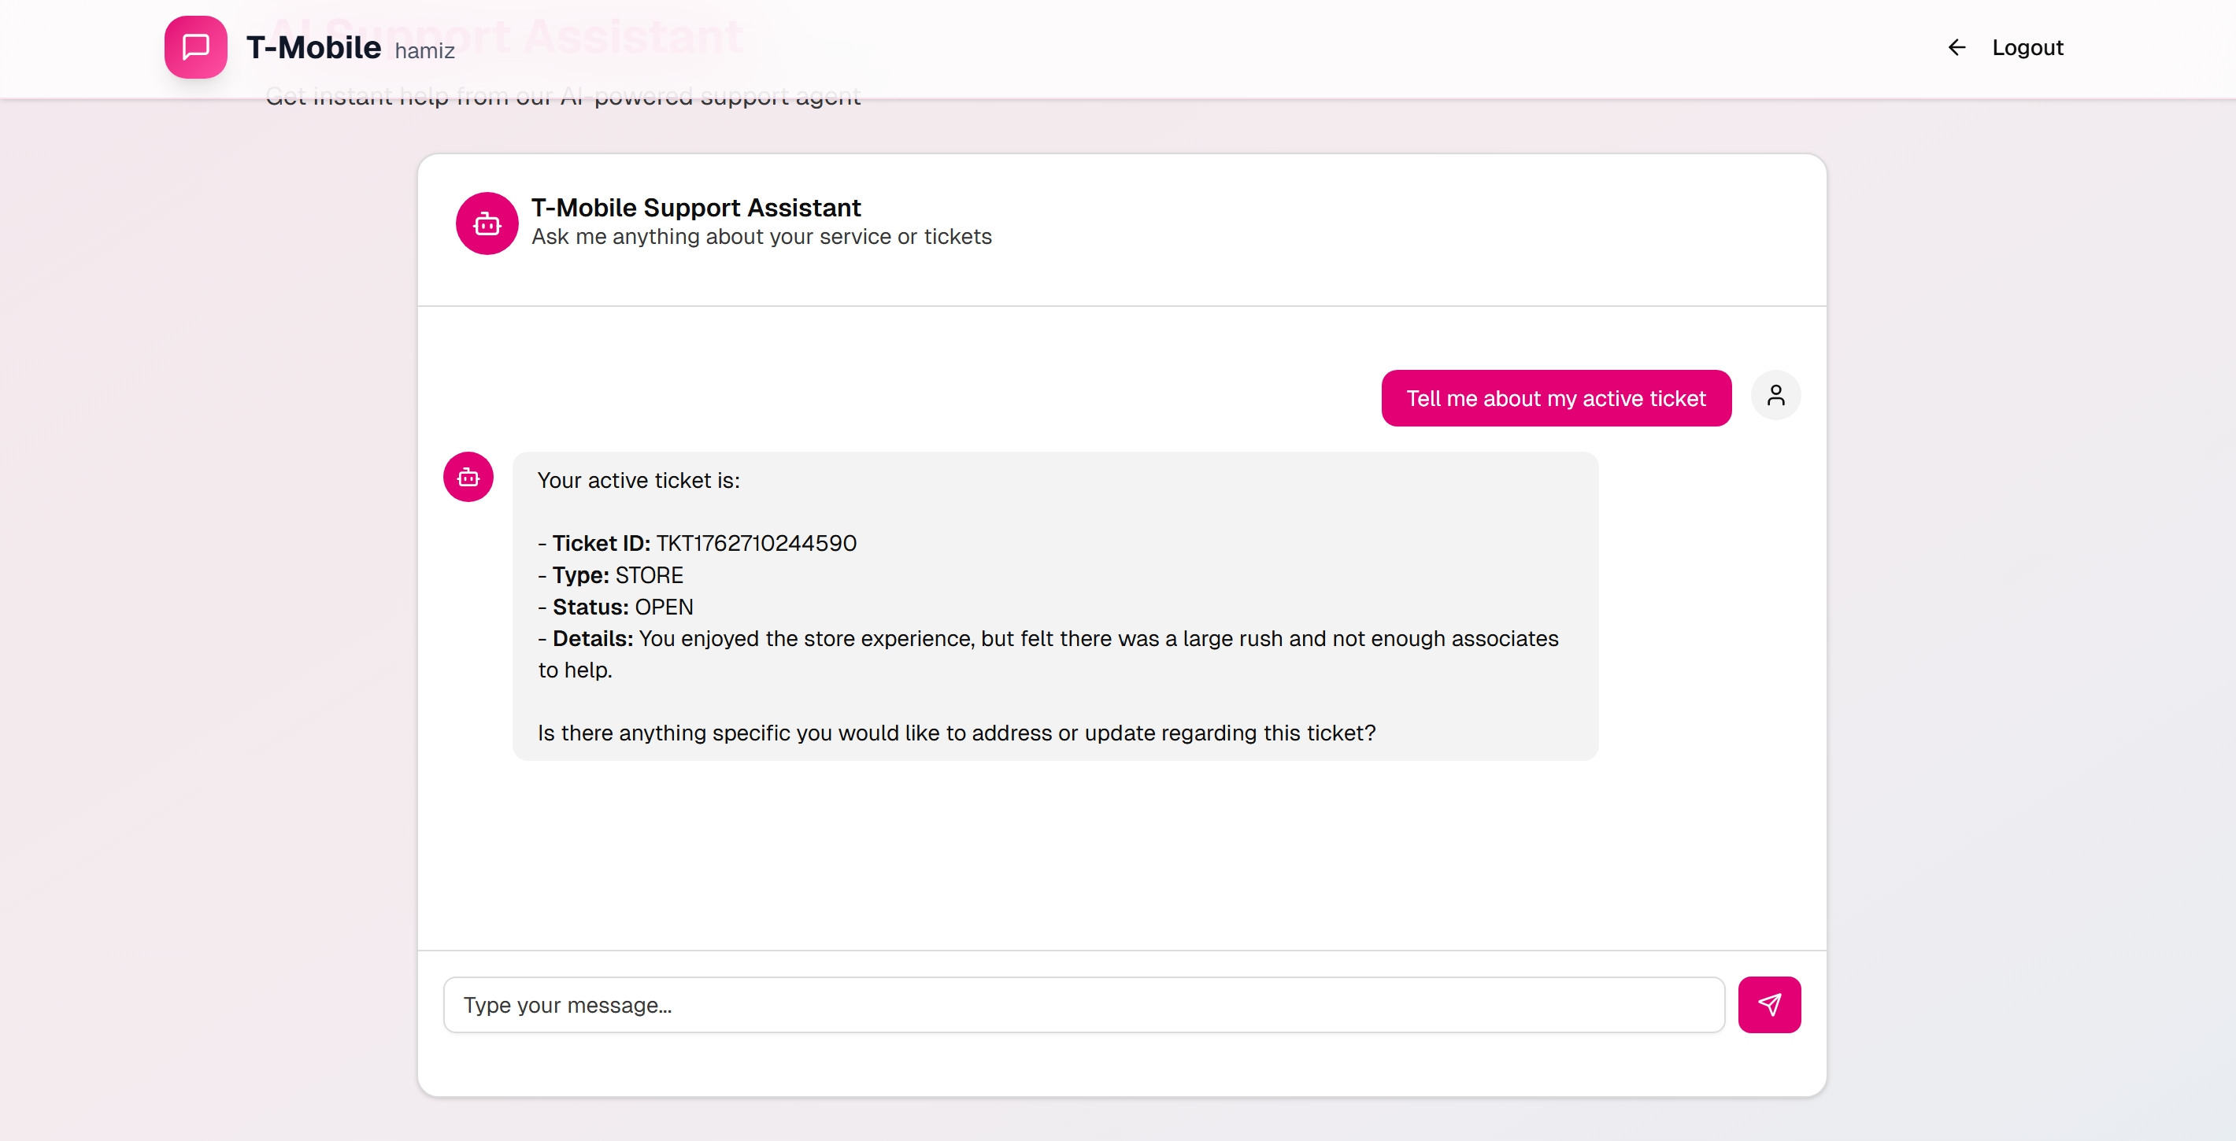Click the hamiz username label
This screenshot has width=2236, height=1141.
[x=424, y=51]
